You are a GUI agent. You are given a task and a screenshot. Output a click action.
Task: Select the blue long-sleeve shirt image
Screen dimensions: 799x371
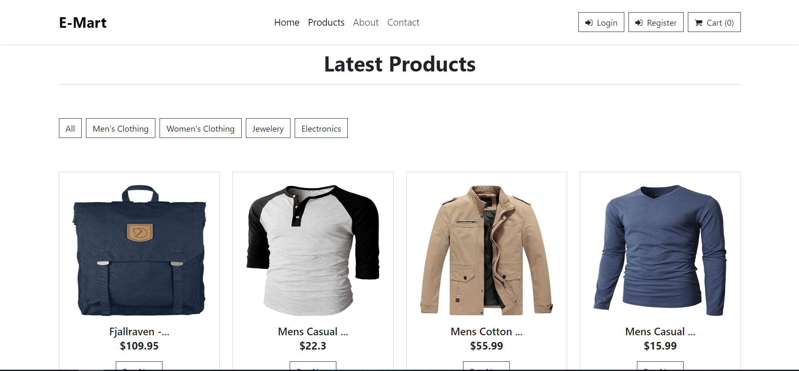click(x=660, y=250)
